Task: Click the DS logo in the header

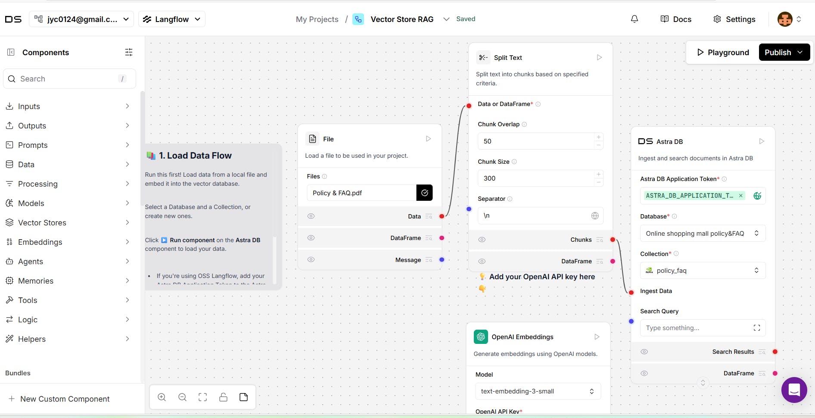Action: click(13, 19)
